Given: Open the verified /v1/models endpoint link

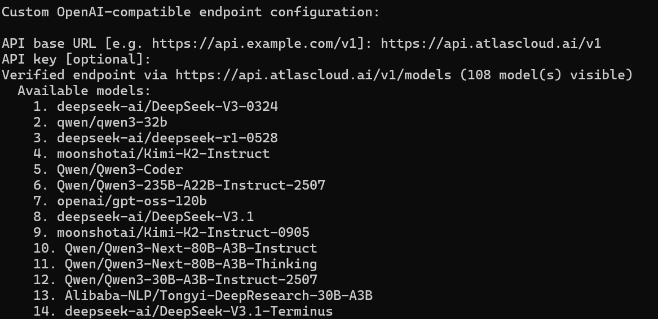Looking at the screenshot, I should tap(313, 75).
